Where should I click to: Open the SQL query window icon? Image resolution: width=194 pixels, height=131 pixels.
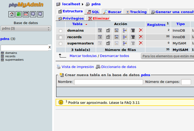tap(26, 14)
